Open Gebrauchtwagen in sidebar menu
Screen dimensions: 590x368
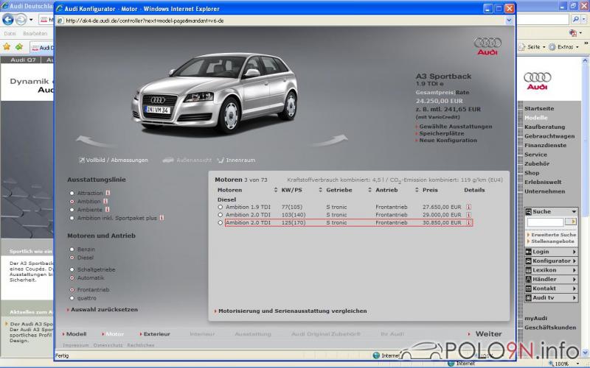click(x=549, y=136)
